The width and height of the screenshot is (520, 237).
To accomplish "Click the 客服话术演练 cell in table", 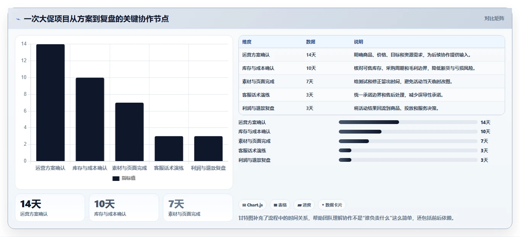I will point(256,95).
